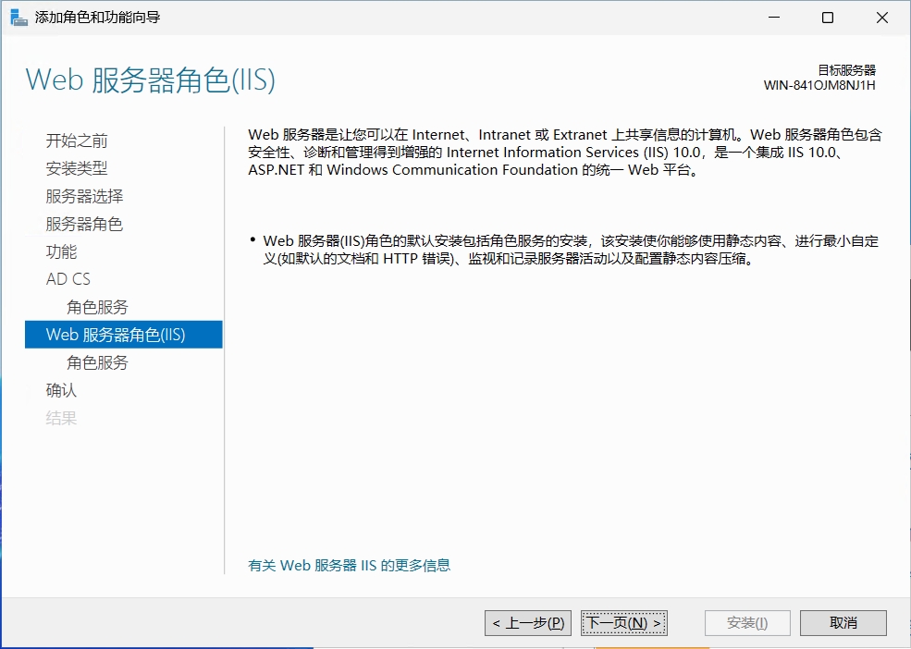The width and height of the screenshot is (911, 649).
Task: Click 取消 to cancel the wizard
Action: point(843,623)
